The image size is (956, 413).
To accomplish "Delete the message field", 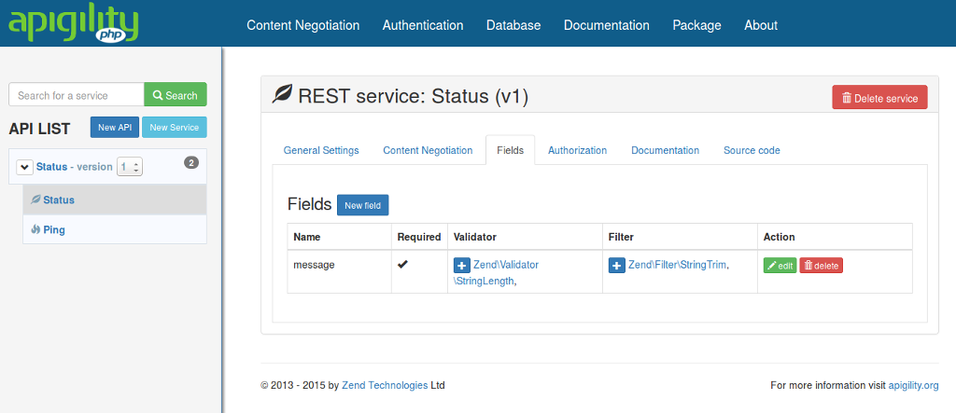I will coord(821,266).
